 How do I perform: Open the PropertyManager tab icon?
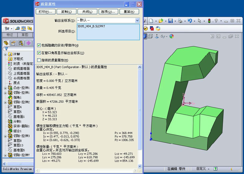[x=13, y=43]
